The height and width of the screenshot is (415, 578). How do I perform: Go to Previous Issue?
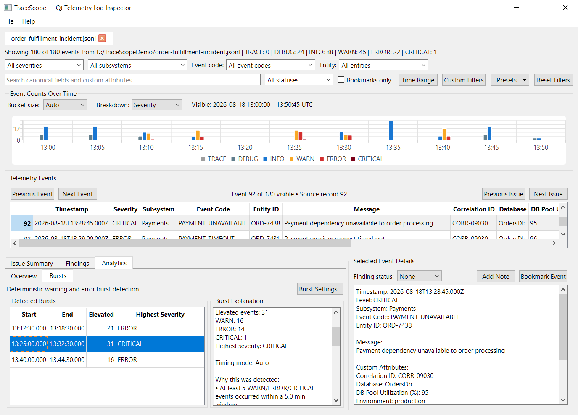click(x=503, y=194)
